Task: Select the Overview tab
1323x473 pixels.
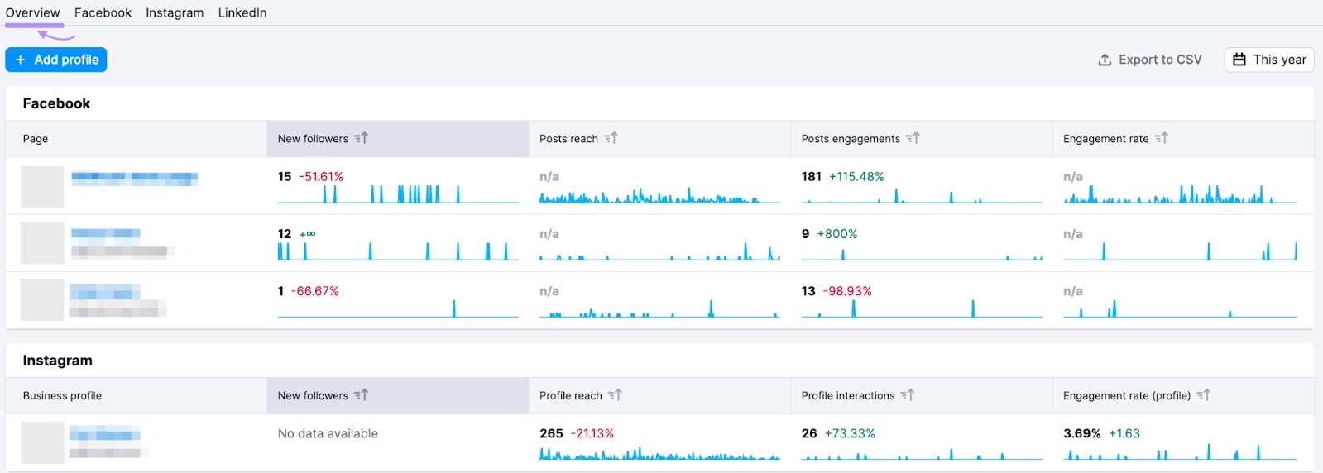Action: (x=33, y=12)
